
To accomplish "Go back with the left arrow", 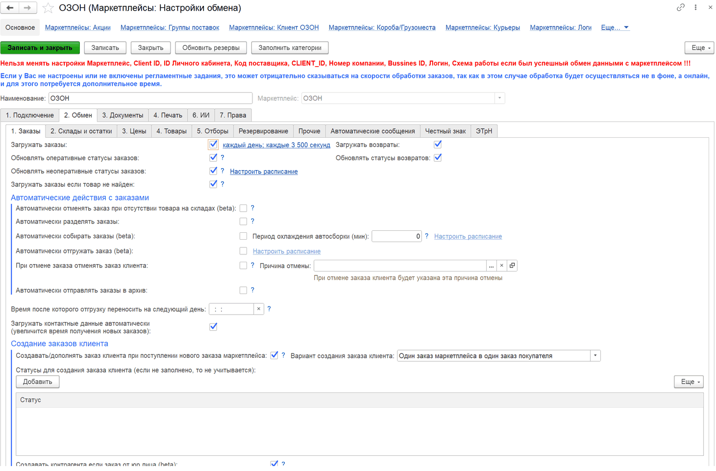I will [10, 8].
